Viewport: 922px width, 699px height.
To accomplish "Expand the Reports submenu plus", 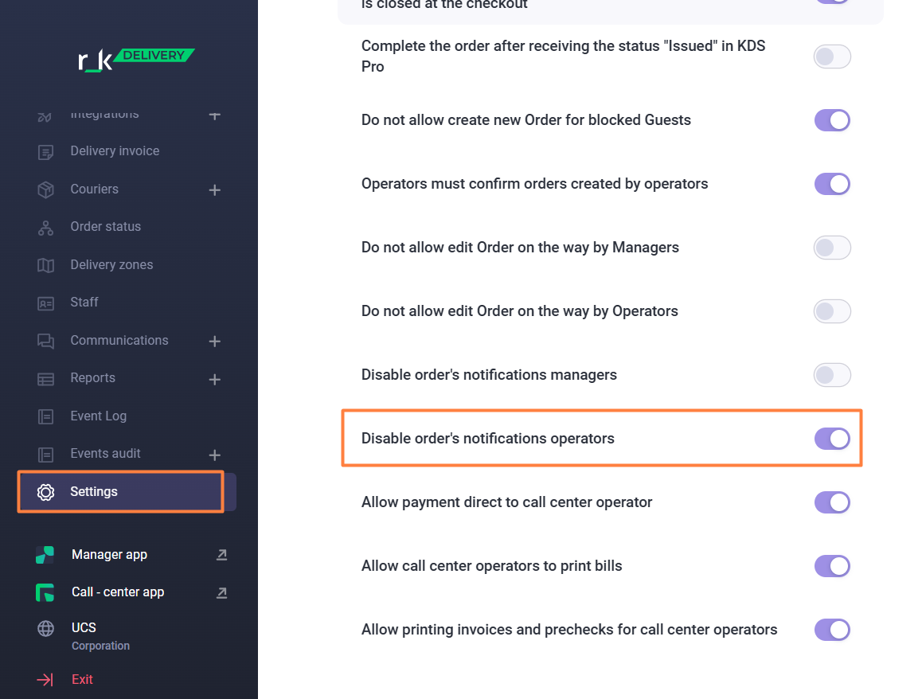I will tap(214, 379).
